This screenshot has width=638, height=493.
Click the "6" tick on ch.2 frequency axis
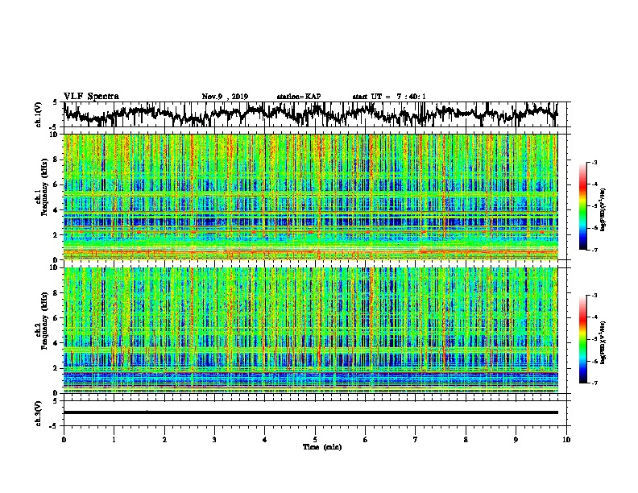click(x=56, y=318)
